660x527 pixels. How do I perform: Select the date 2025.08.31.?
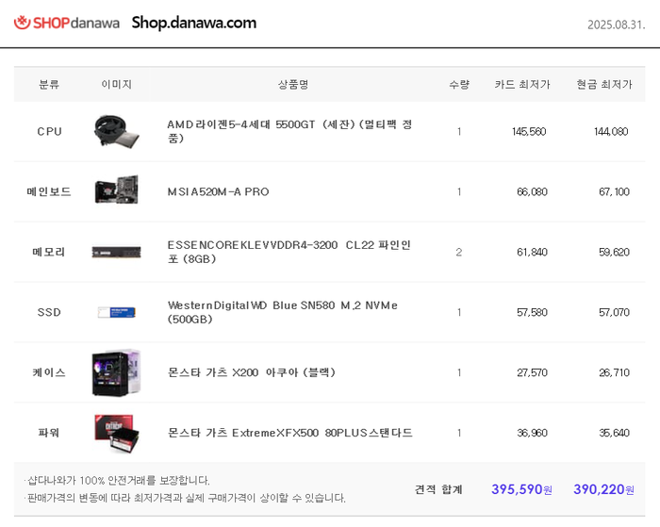pyautogui.click(x=617, y=25)
